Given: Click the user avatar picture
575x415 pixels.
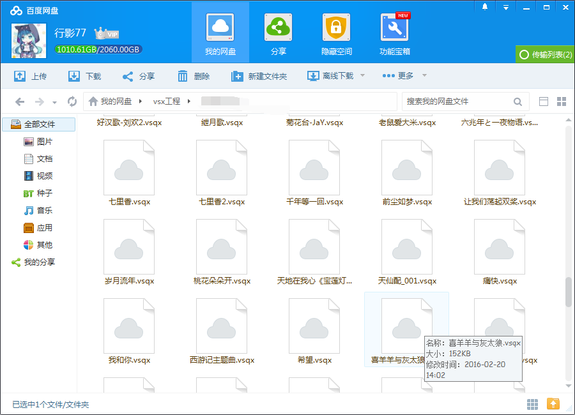Looking at the screenshot, I should click(x=29, y=41).
